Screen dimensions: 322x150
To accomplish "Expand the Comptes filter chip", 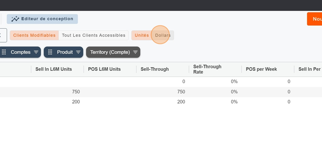I will 20,52.
